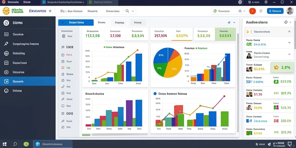Open the user profile avatar at top right
Image resolution: width=296 pixels, height=148 pixels.
pos(290,11)
